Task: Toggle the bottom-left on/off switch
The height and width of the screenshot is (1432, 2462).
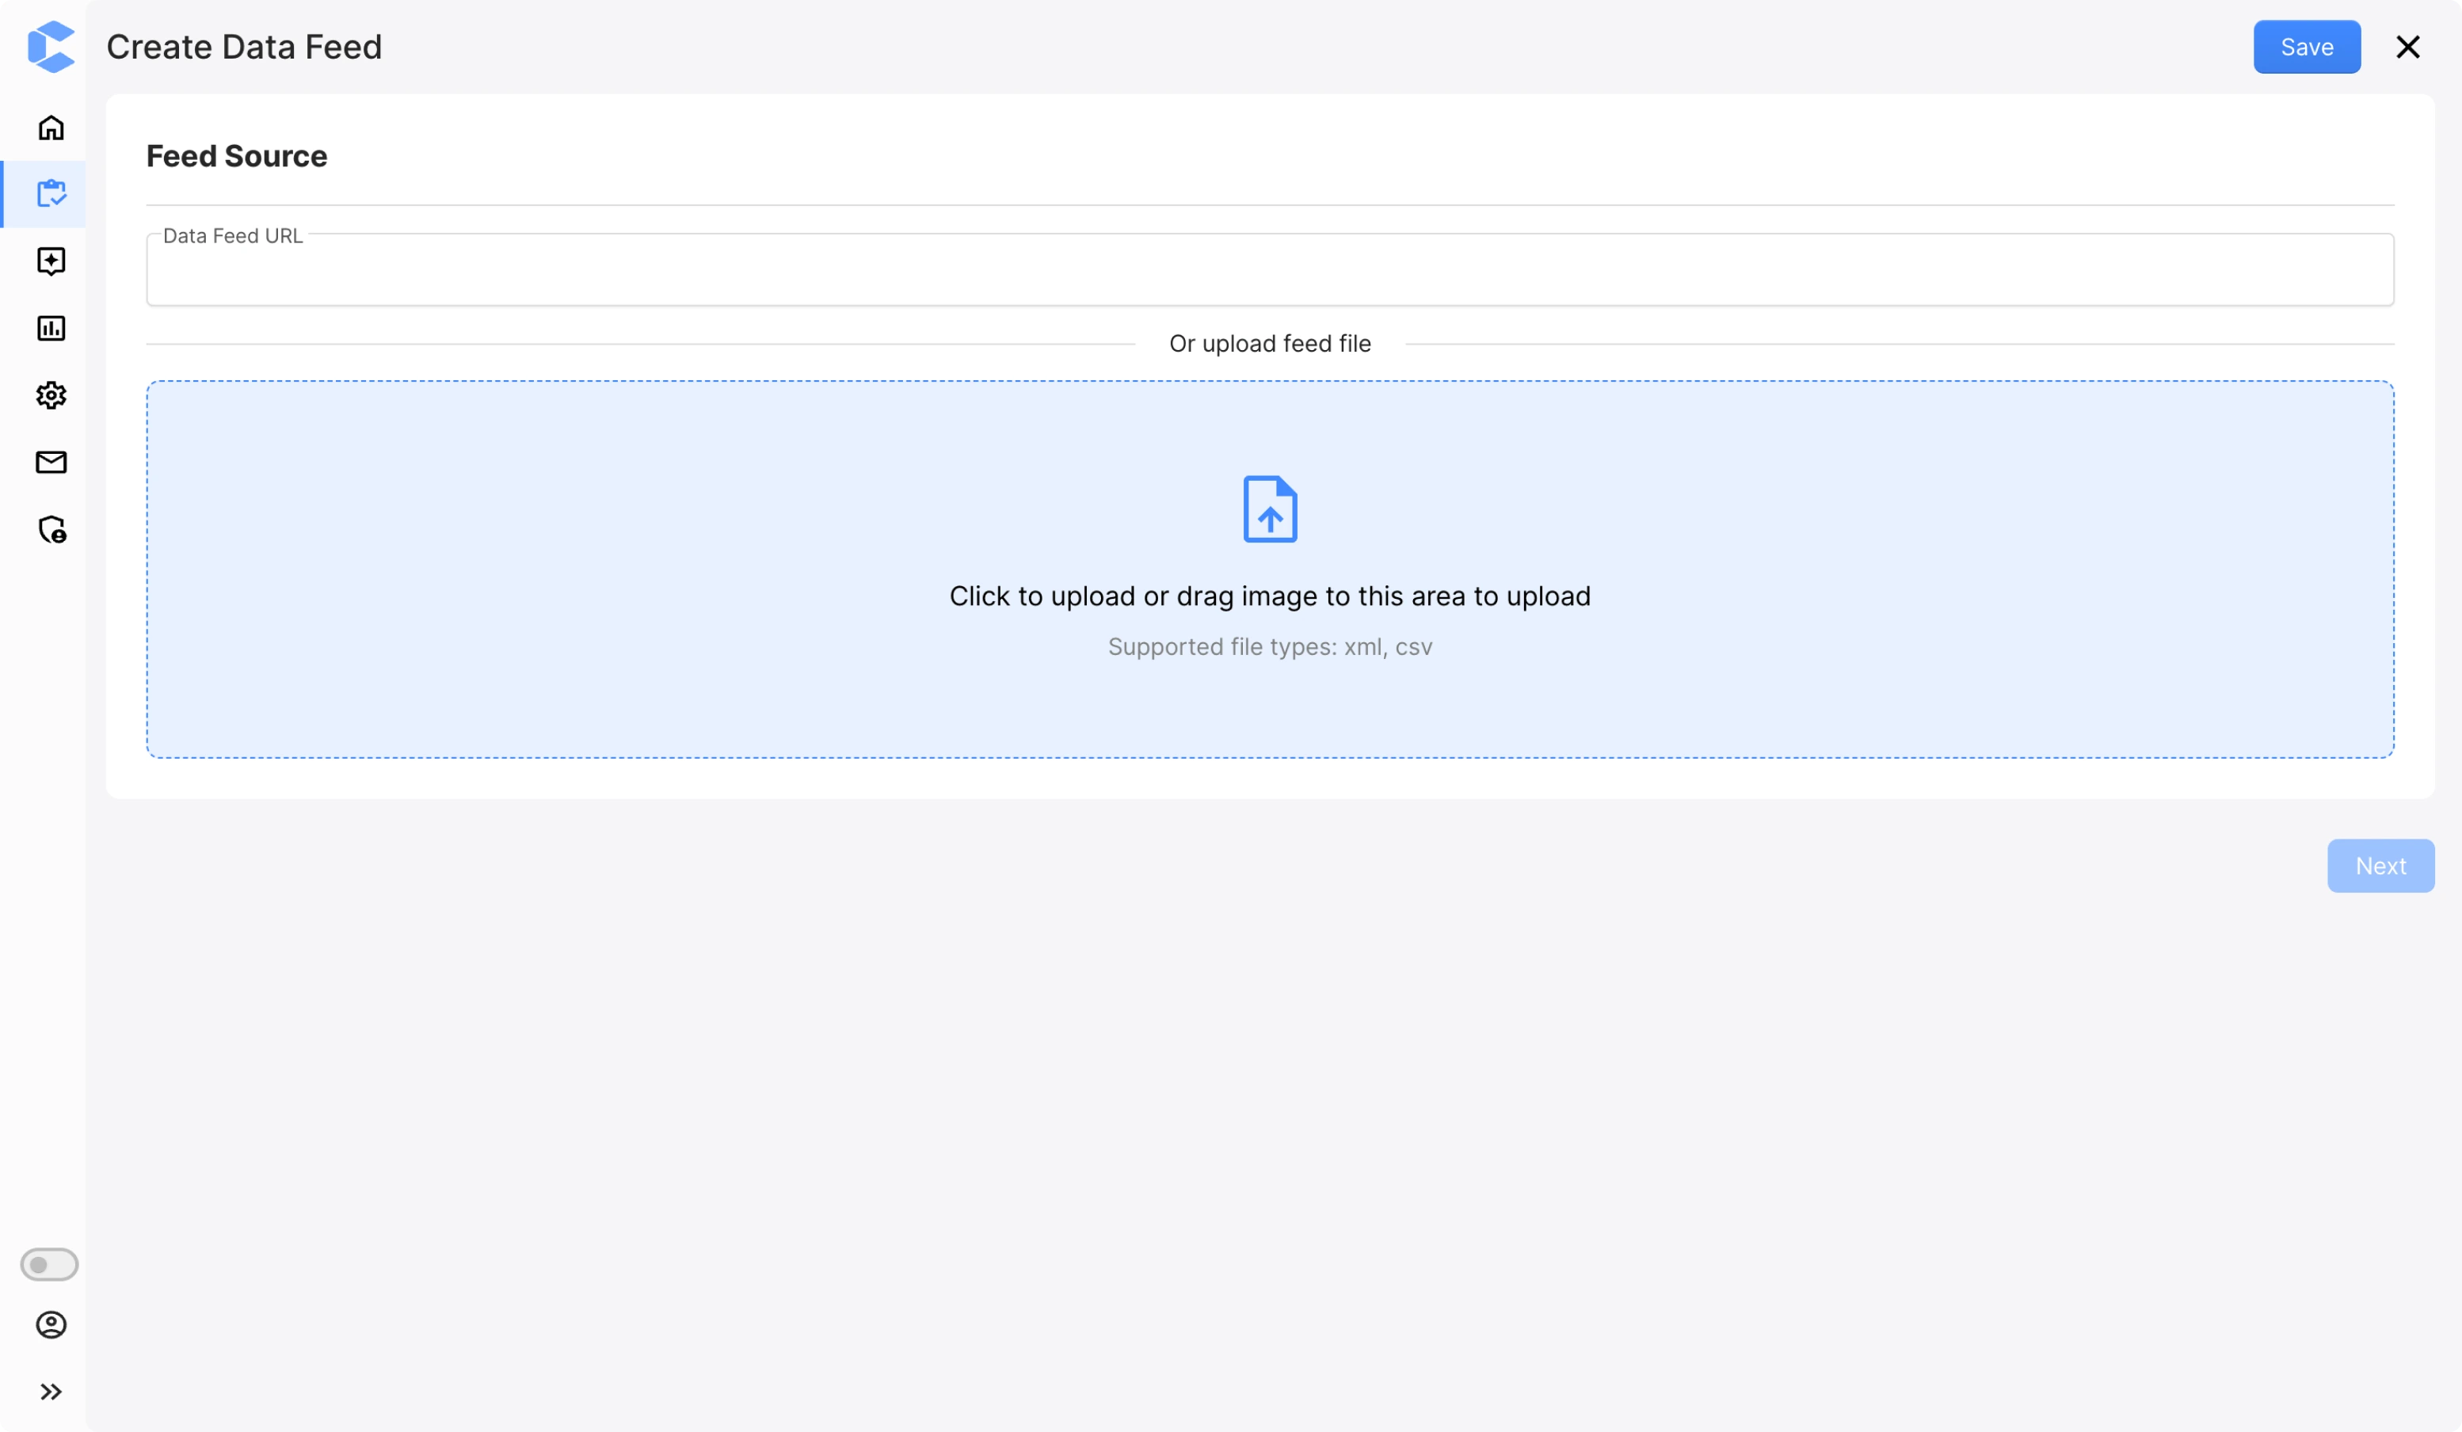Action: click(x=49, y=1265)
